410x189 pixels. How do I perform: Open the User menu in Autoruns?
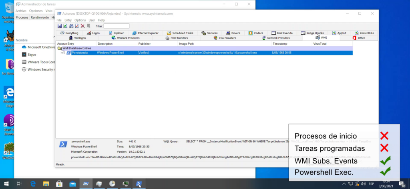92,20
